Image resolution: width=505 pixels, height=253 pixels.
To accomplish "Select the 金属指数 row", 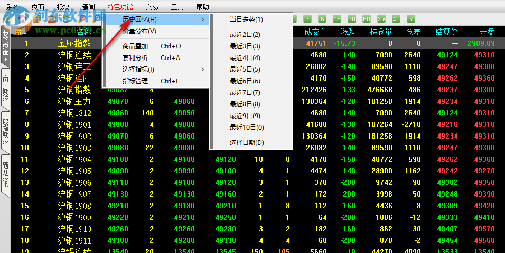I will (258, 43).
